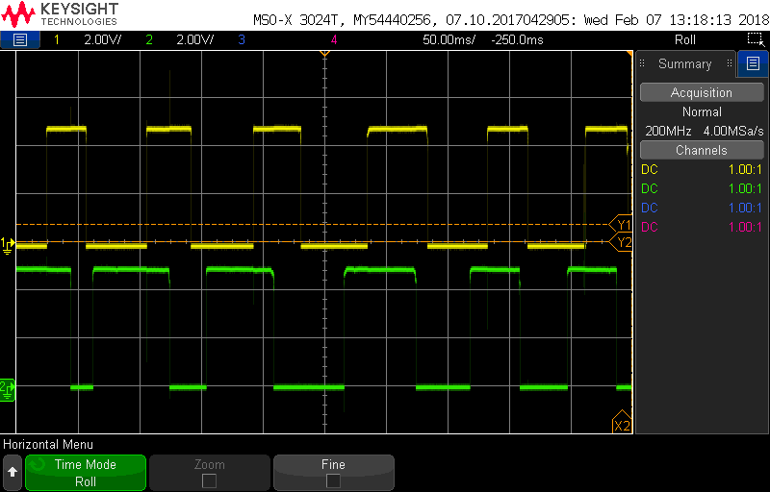Viewport: 770px width, 492px height.
Task: Open the main menu icon at top left
Action: pos(19,39)
